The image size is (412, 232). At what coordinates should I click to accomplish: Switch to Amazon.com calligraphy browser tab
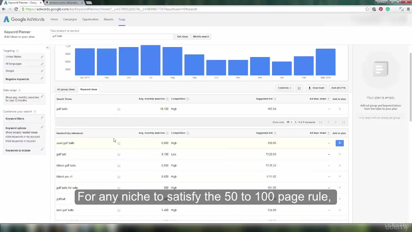64,3
